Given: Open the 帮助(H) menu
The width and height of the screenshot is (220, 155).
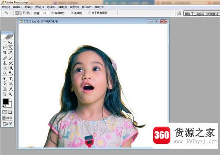Looking at the screenshot, I should click(x=99, y=7).
